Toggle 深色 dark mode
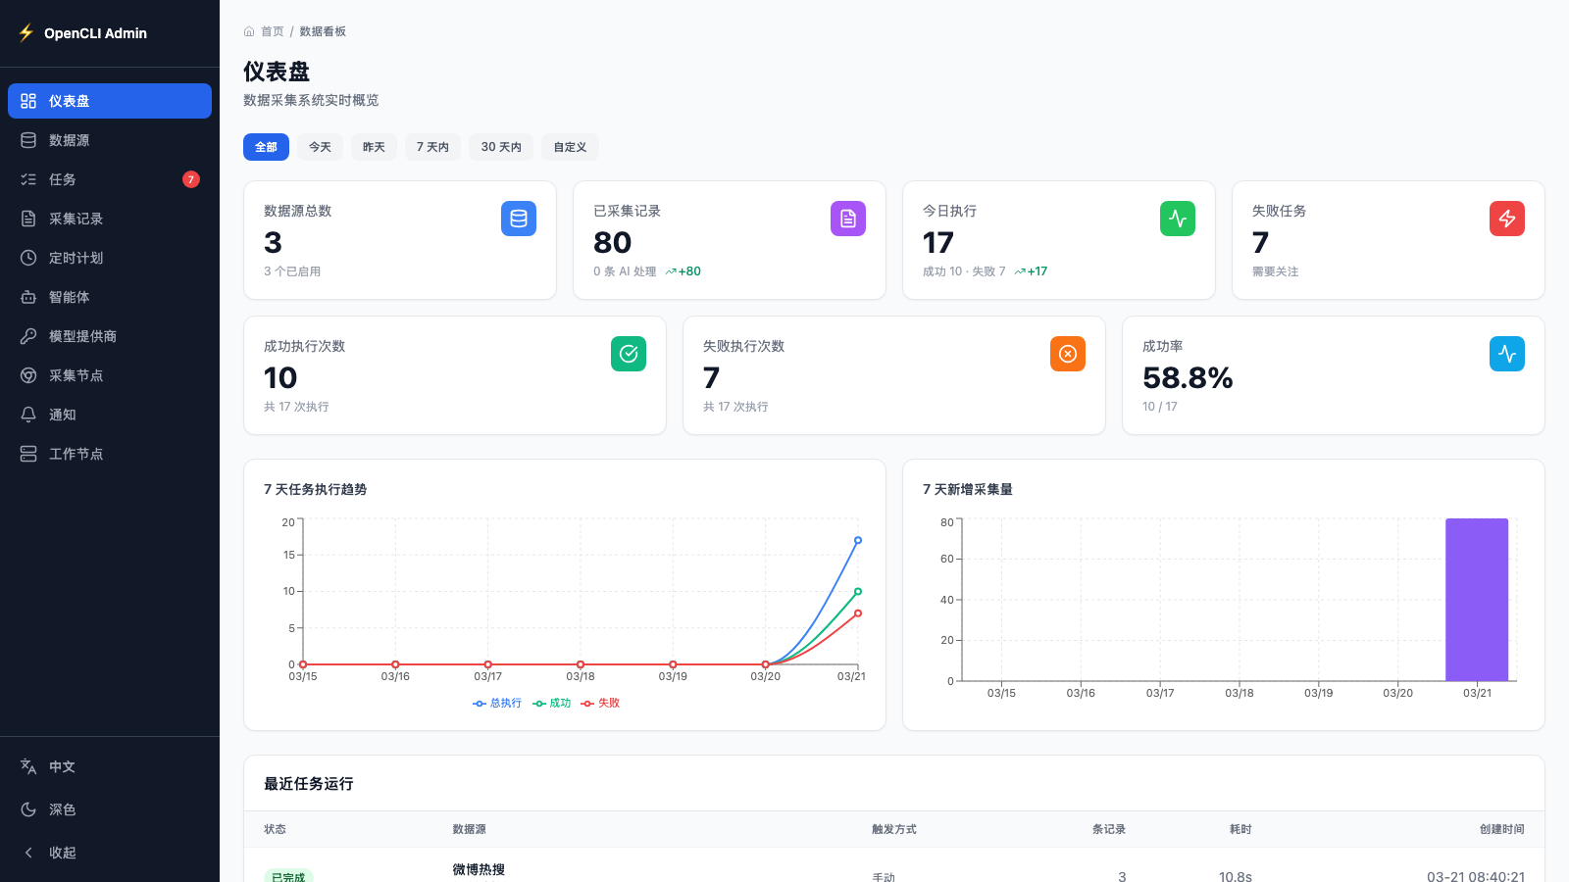This screenshot has height=882, width=1569. click(61, 809)
